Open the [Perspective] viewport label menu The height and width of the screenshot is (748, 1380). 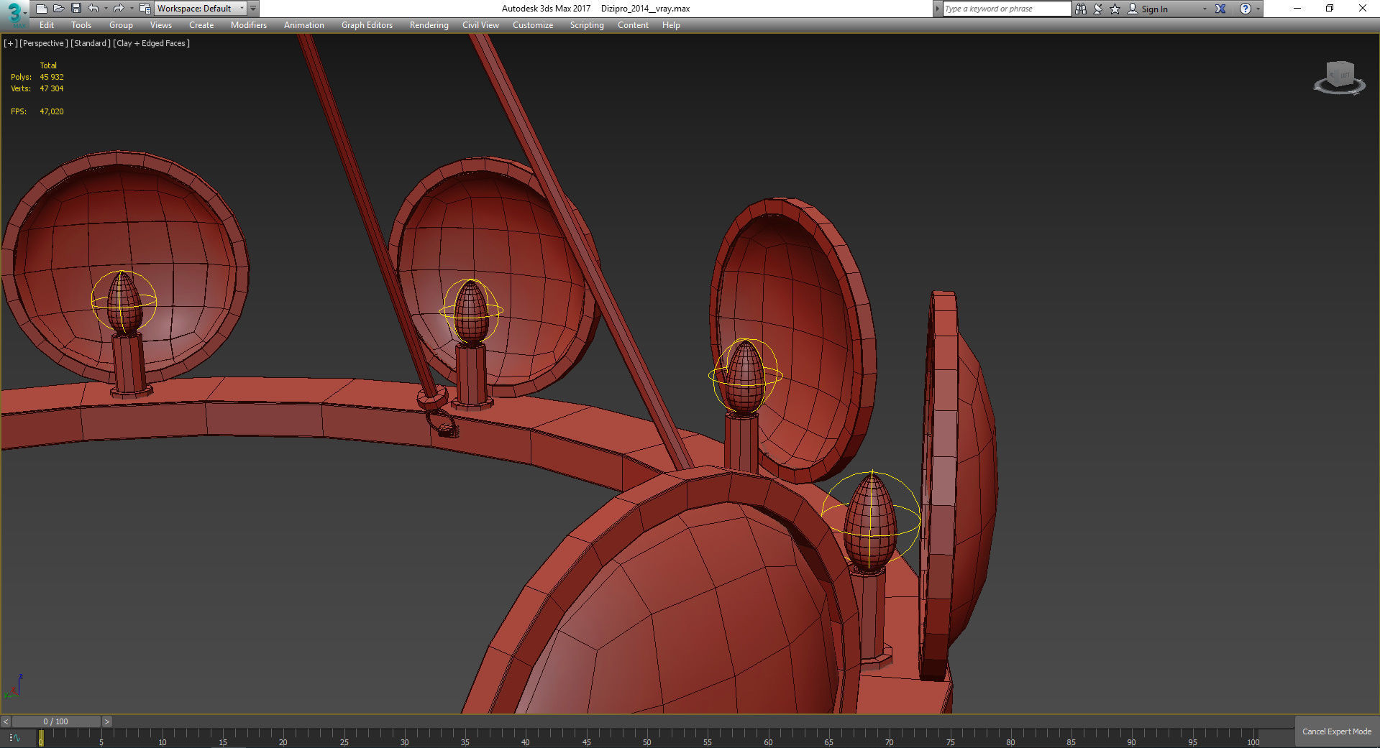(x=44, y=43)
